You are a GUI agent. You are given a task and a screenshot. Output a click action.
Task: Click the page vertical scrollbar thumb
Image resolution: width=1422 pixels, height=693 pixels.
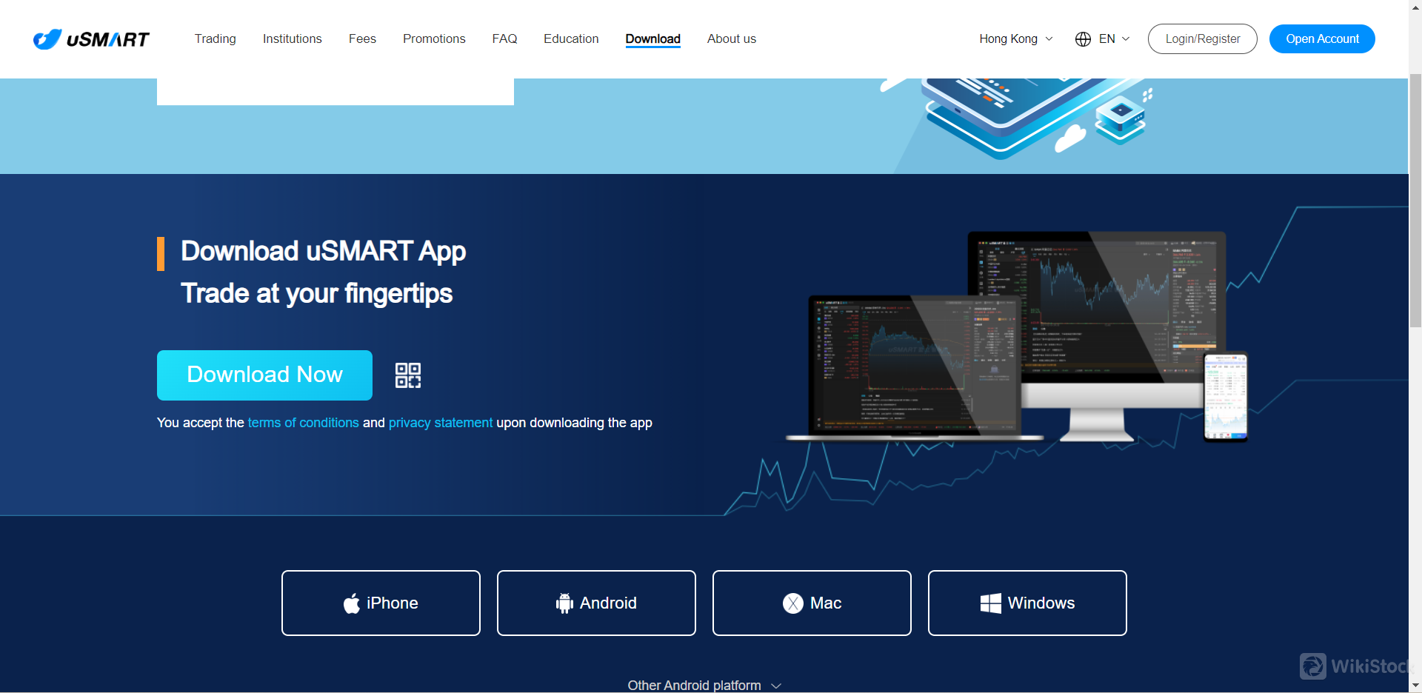click(1415, 200)
